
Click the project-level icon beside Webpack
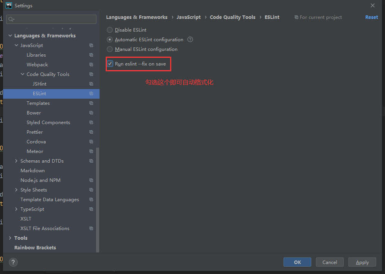(91, 64)
